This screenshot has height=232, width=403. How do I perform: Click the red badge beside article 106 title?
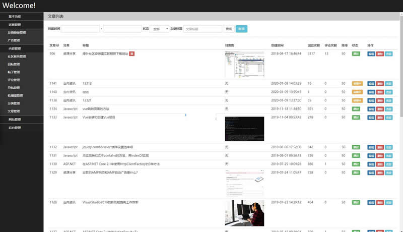[x=132, y=53]
